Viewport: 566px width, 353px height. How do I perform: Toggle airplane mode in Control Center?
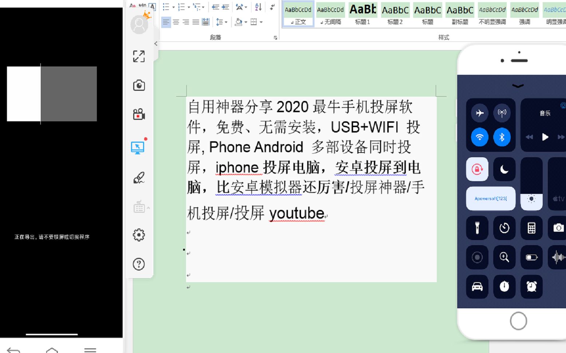click(x=479, y=113)
